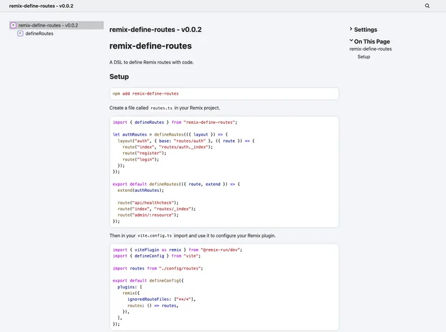Click the route("login") code line
Viewport: 446px width, 332px height.
[x=141, y=160]
